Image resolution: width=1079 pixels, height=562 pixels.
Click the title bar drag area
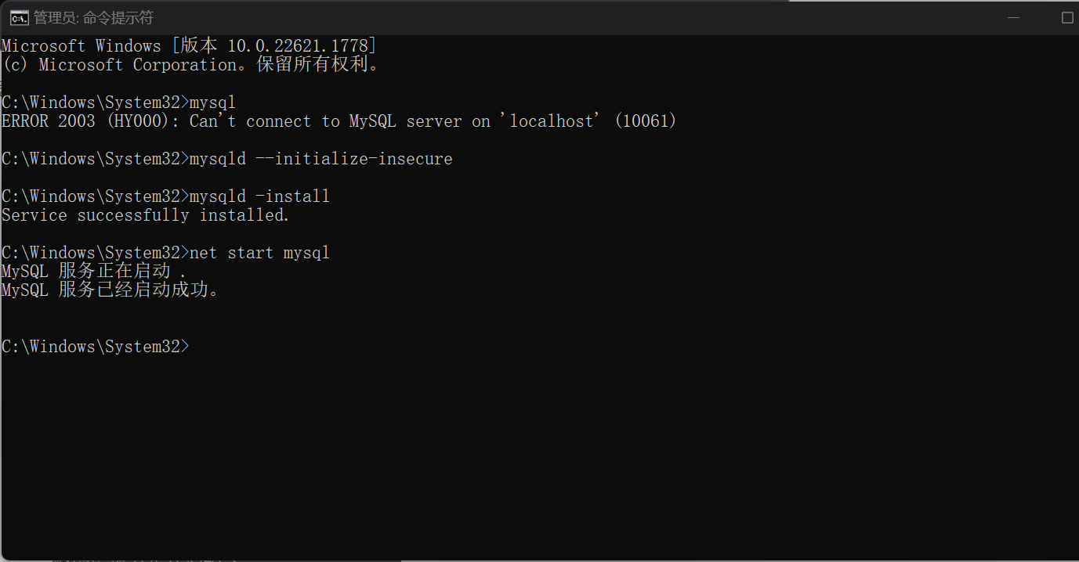coord(549,16)
